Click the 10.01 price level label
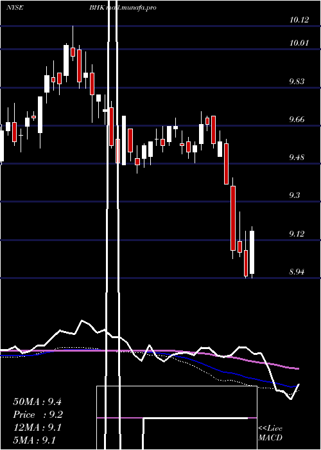 (x=299, y=43)
